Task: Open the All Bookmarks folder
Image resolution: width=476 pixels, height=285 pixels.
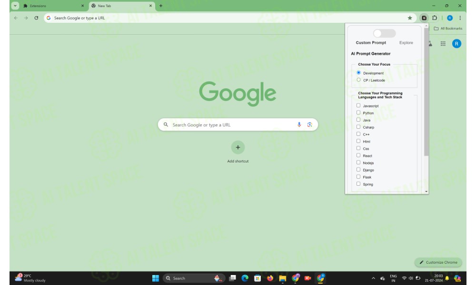Action: click(448, 28)
